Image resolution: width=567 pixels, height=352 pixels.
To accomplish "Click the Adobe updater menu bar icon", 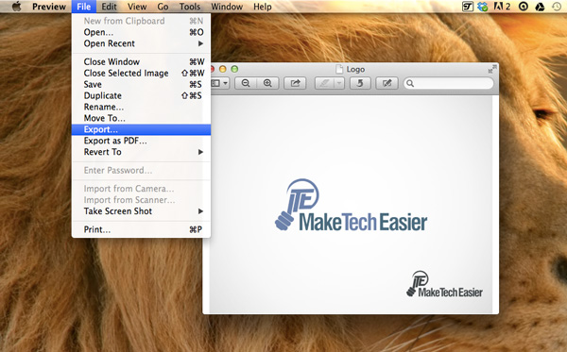I will 502,7.
